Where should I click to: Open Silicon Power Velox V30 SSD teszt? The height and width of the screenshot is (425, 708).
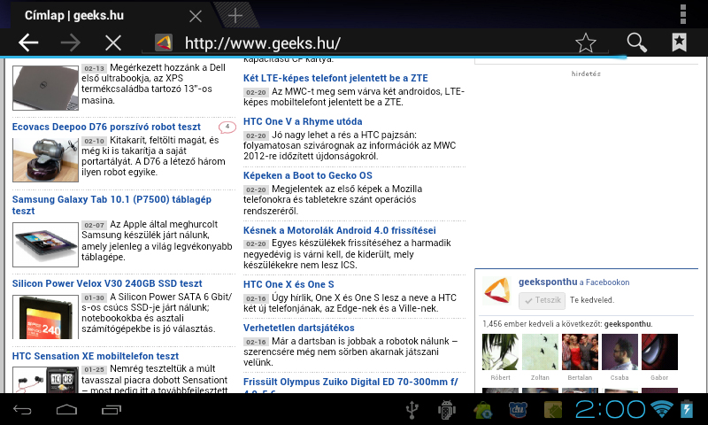click(x=107, y=283)
